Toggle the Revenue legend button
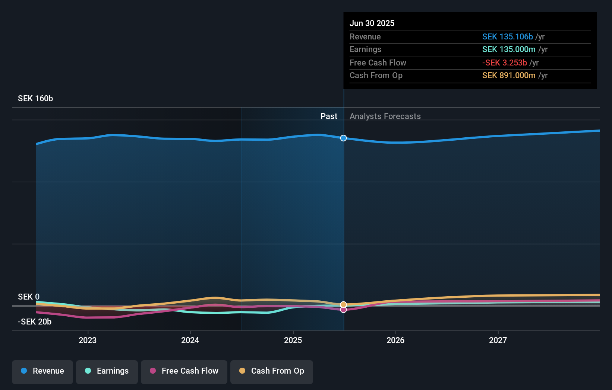Screen dimensions: 612x390 click(x=42, y=372)
